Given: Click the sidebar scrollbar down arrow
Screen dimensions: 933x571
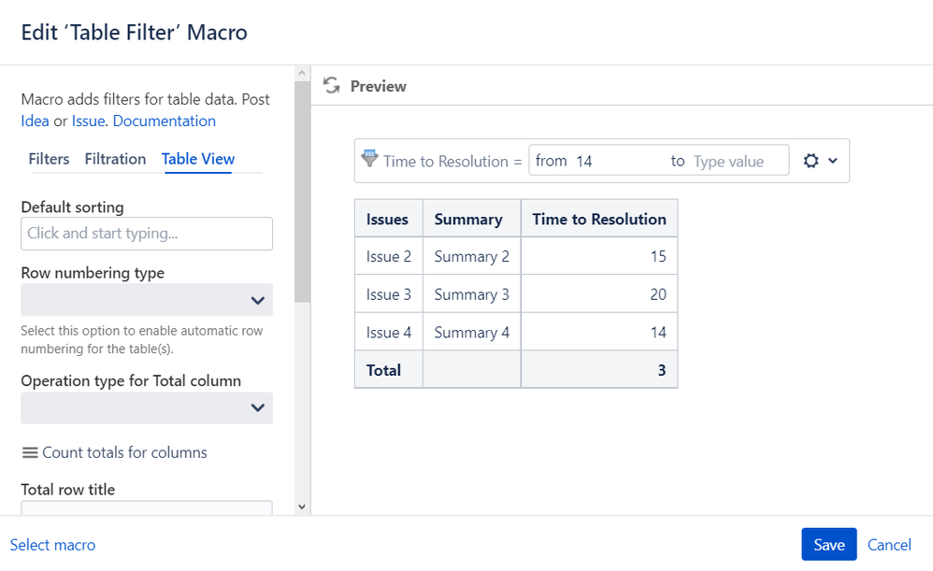Looking at the screenshot, I should tap(301, 507).
